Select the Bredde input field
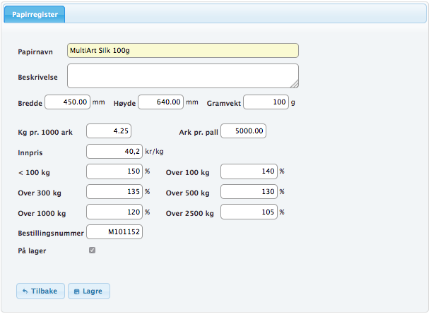431x314 pixels. tap(68, 102)
